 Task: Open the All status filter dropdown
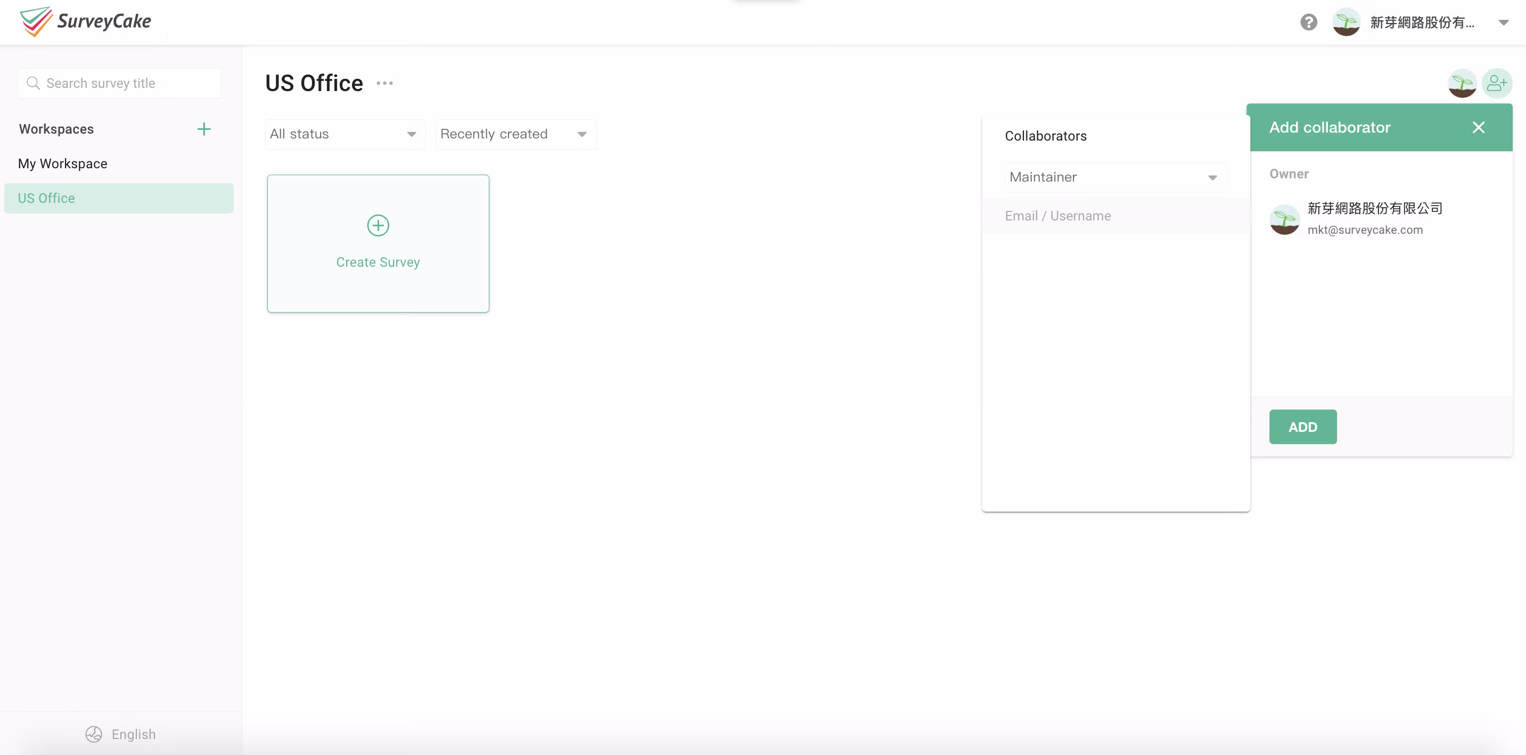coord(346,134)
